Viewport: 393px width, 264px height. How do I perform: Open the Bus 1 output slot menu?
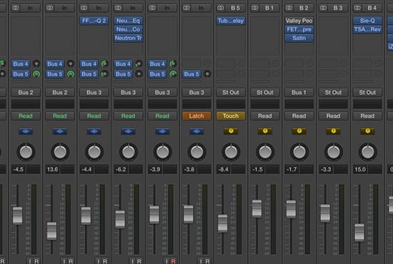(299, 93)
